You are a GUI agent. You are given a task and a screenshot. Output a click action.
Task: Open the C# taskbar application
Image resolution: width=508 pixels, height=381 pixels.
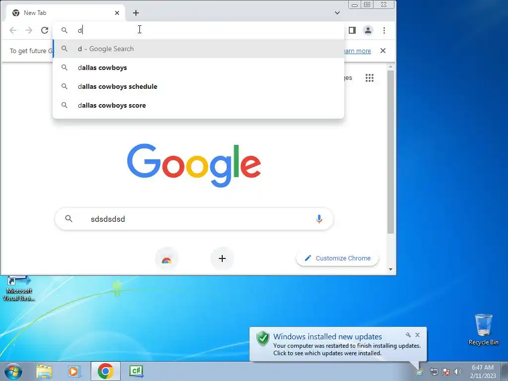pyautogui.click(x=136, y=371)
